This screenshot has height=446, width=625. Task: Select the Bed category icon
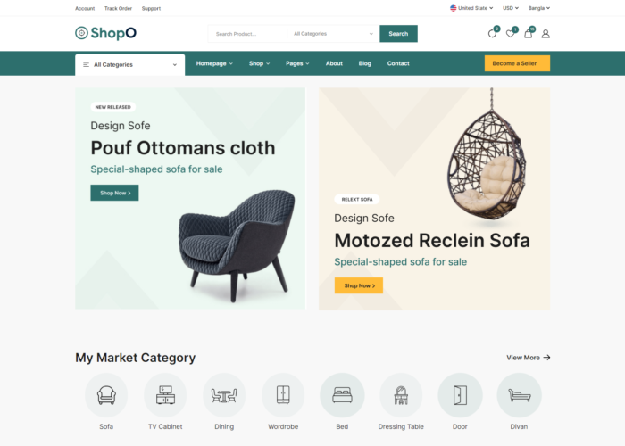[342, 395]
